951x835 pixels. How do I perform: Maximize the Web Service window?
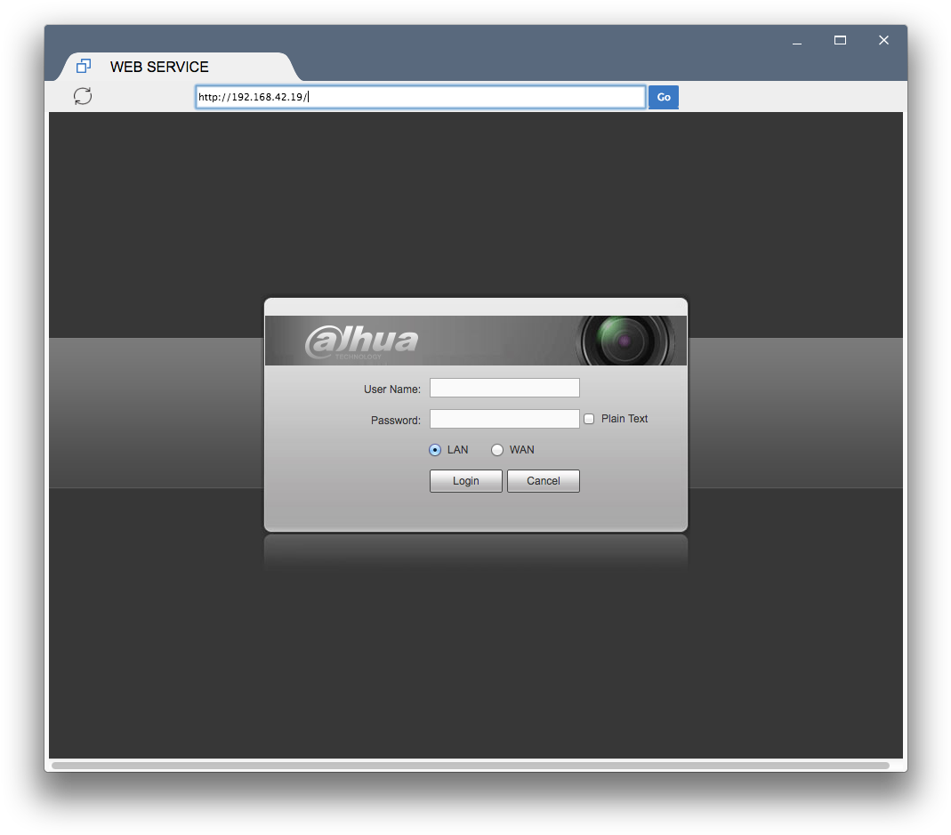pos(840,41)
